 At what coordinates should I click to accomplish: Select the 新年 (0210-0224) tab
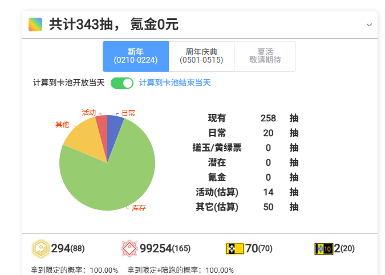(136, 56)
